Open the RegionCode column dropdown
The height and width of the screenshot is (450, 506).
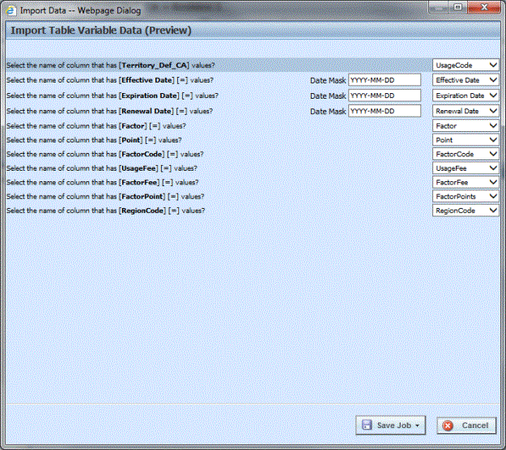pos(466,210)
